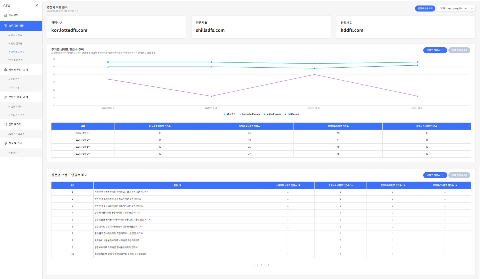Click the 설정 및 관리 gear icon
Image resolution: width=480 pixels, height=279 pixels.
coord(5,143)
